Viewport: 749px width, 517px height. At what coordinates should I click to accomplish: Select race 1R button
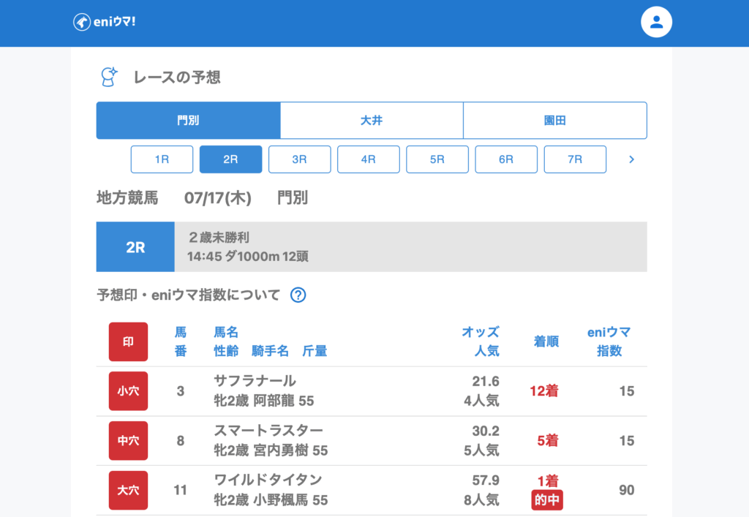[x=162, y=159]
